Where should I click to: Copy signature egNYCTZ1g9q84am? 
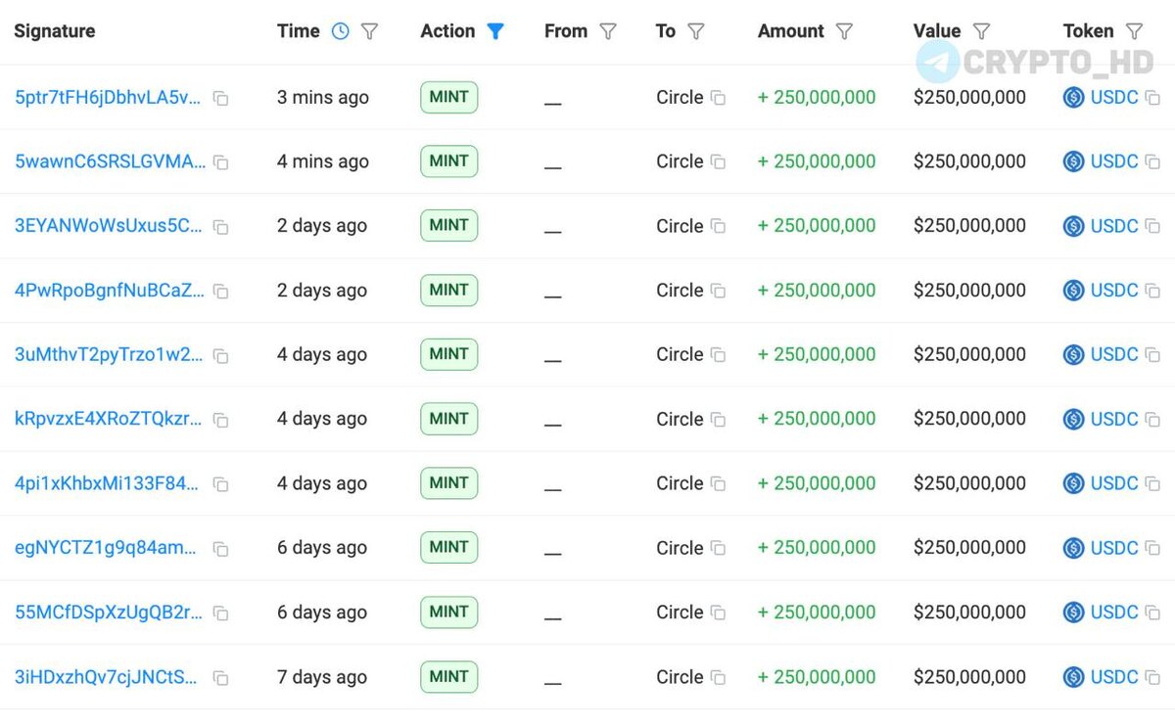click(x=221, y=549)
